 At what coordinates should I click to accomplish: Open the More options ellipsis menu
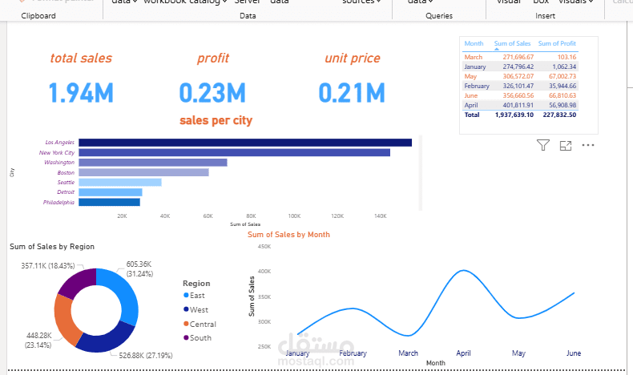point(588,145)
